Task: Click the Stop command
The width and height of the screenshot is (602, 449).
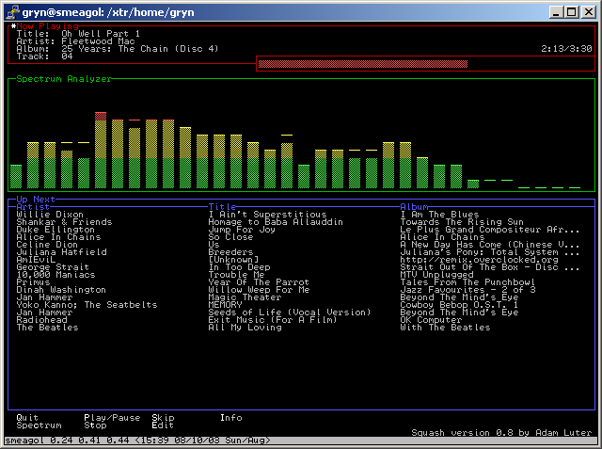Action: pos(95,425)
